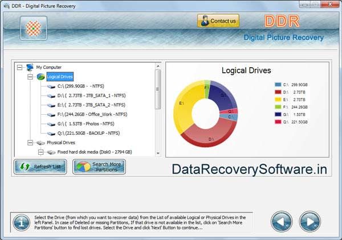The image size is (342, 240).
Task: Click the 2.73TB value for D:\ legend
Action: [x=299, y=92]
